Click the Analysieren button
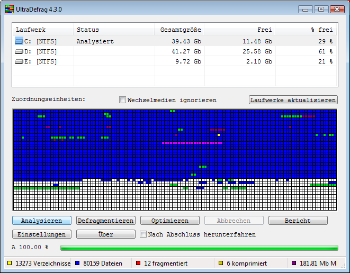This screenshot has height=273, width=350. (42, 221)
